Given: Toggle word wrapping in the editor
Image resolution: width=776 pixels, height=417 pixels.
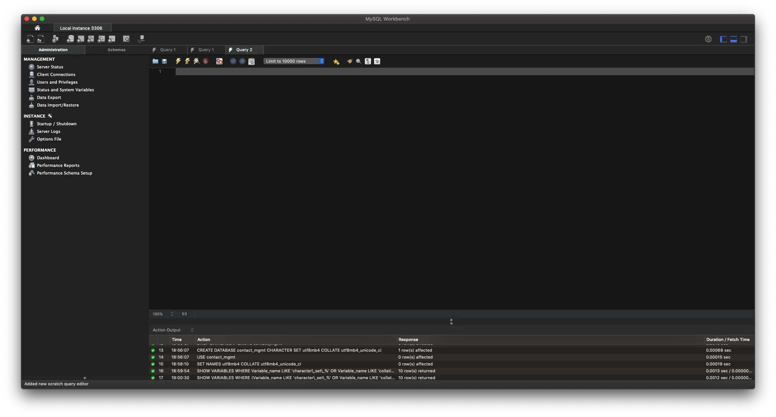Looking at the screenshot, I should pyautogui.click(x=377, y=61).
